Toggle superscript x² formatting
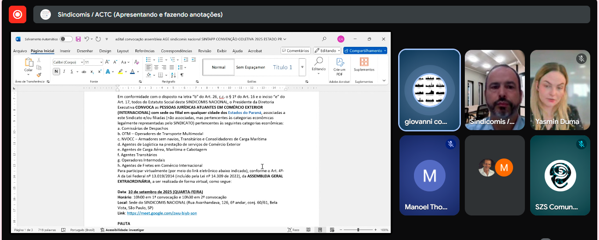 (100, 71)
